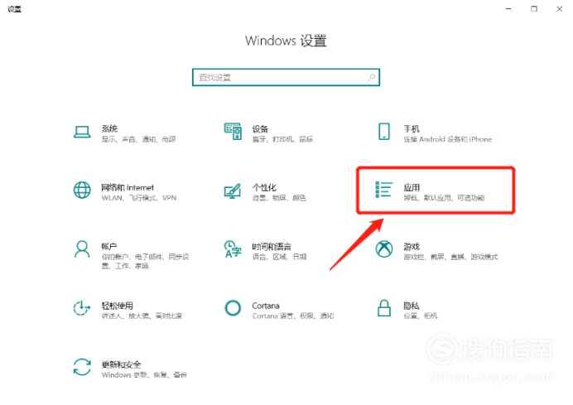Viewport: 573px width, 405px height.
Task: Click the 连接 Android 设备和 iPhone description
Action: [448, 139]
